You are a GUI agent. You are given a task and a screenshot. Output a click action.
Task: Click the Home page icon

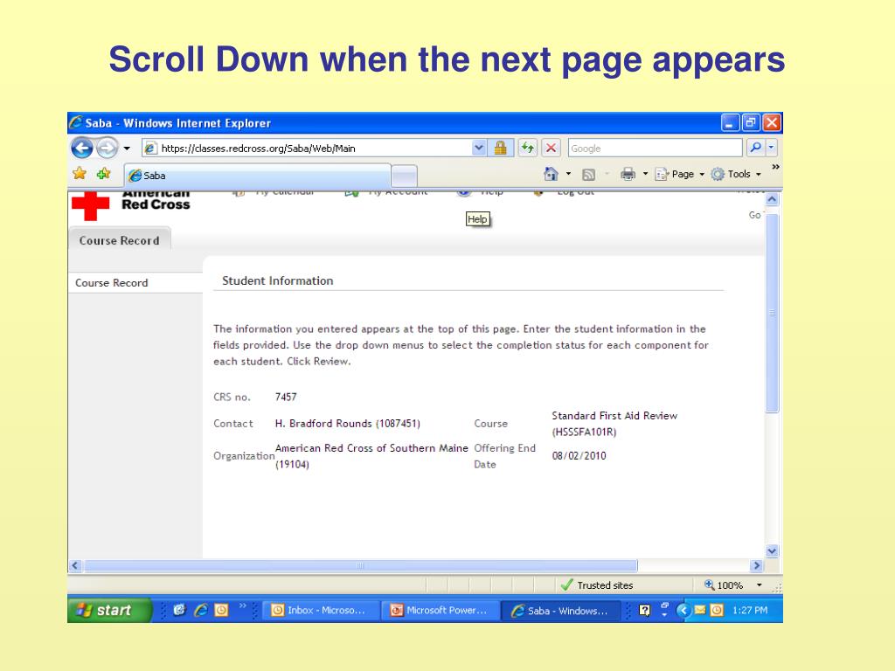pyautogui.click(x=551, y=174)
